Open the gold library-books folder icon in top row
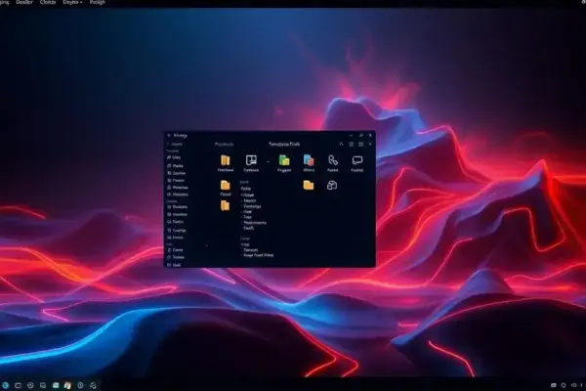 click(225, 160)
